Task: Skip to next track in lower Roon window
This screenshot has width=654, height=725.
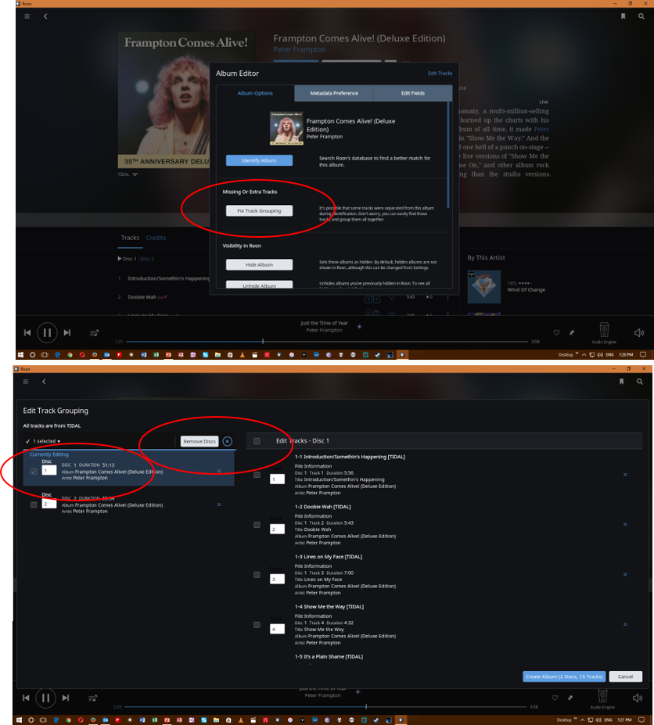Action: [x=66, y=698]
